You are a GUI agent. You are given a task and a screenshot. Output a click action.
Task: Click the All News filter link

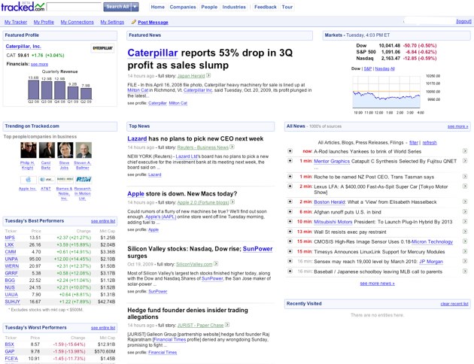(x=414, y=143)
